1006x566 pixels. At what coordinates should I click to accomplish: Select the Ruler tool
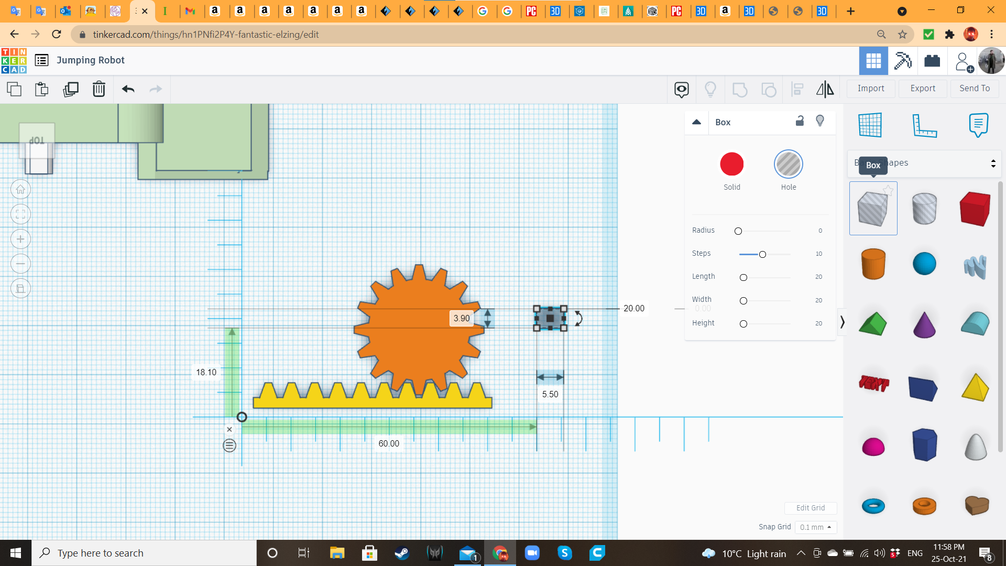[x=924, y=125]
